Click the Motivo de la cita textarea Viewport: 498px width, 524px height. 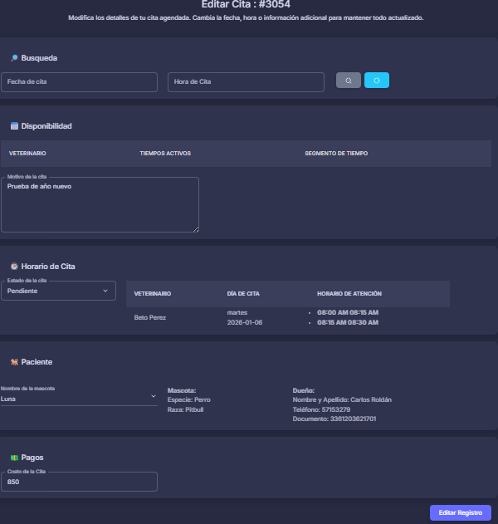point(100,204)
